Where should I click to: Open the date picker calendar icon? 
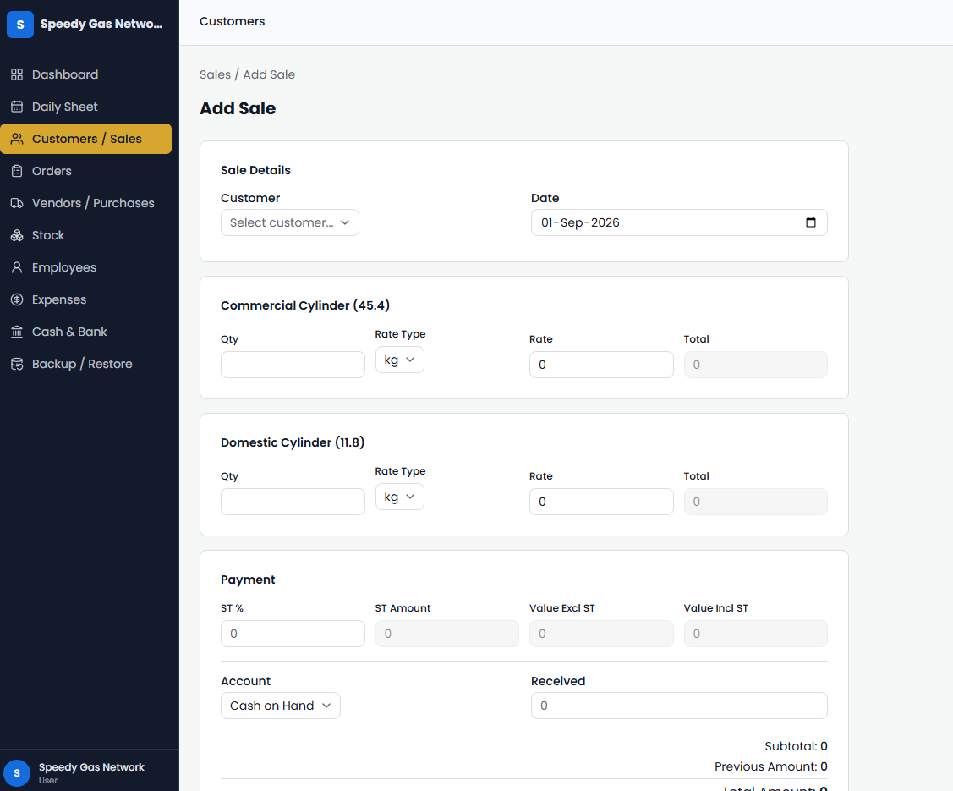pos(810,222)
